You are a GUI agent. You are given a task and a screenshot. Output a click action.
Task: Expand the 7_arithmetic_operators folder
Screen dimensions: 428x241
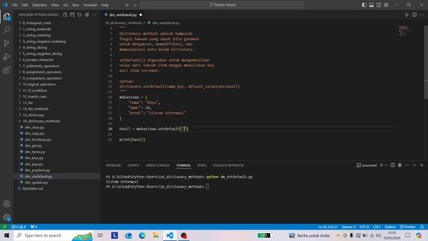click(57, 66)
